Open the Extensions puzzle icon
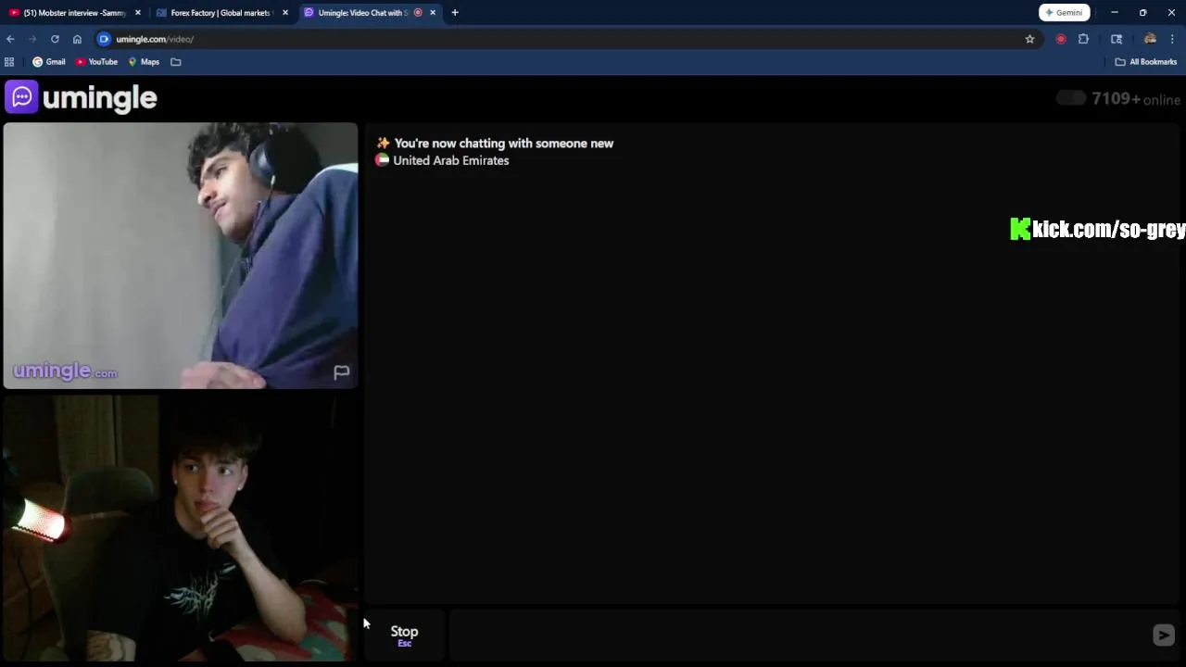 click(1083, 39)
